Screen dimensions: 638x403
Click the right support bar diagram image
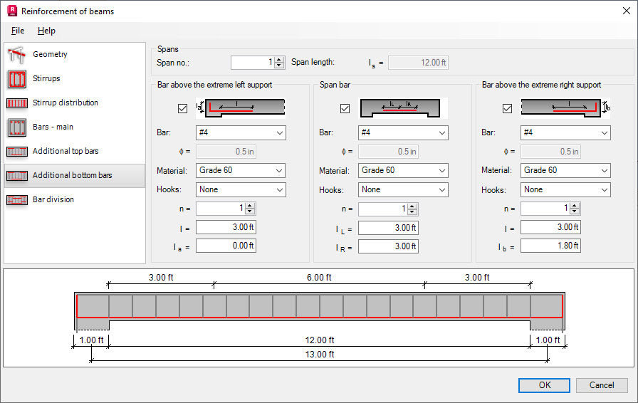(565, 108)
